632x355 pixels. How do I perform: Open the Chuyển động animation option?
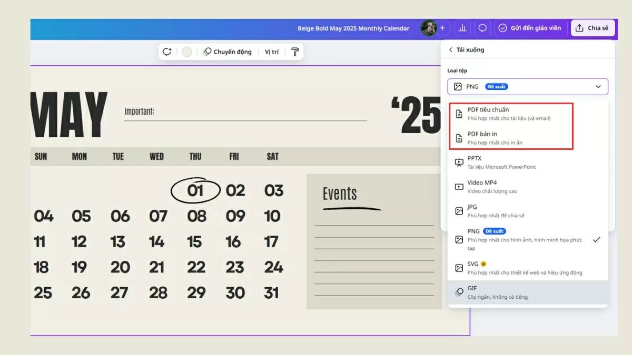pos(228,52)
